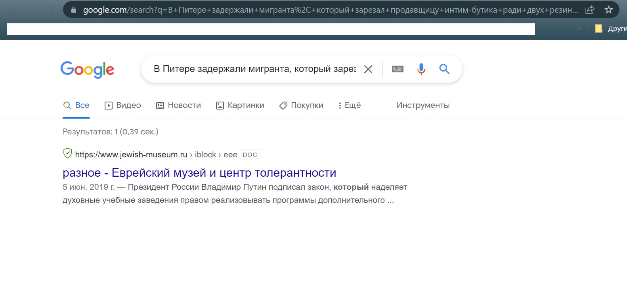Clear the search query with the X
Image resolution: width=627 pixels, height=289 pixels.
tap(368, 69)
